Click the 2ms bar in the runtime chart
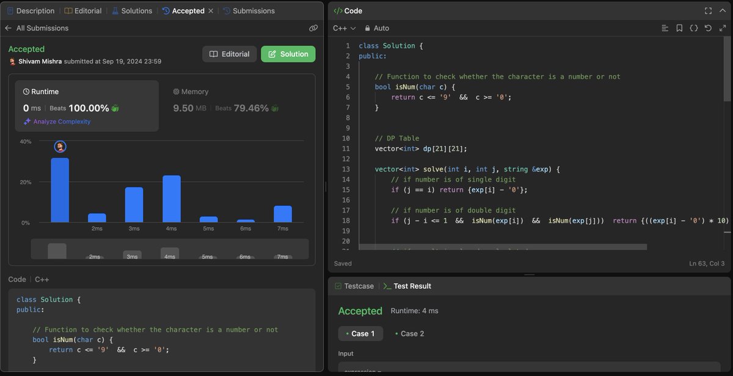 [x=97, y=218]
